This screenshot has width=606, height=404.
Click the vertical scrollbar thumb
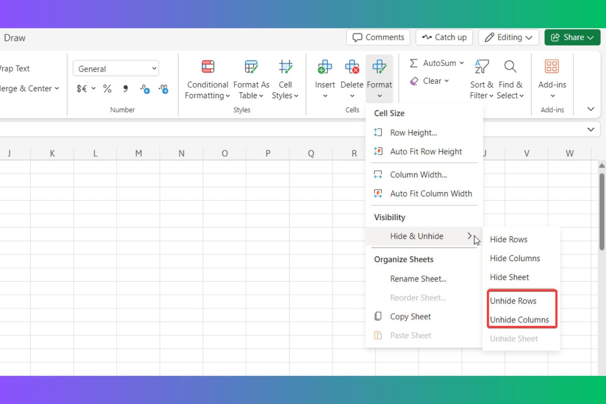601,211
